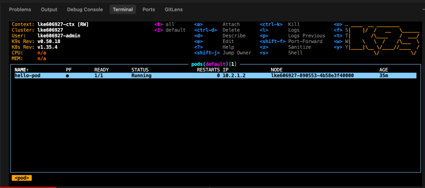Image resolution: width=425 pixels, height=188 pixels.
Task: Click the NAME column header
Action: 22,70
